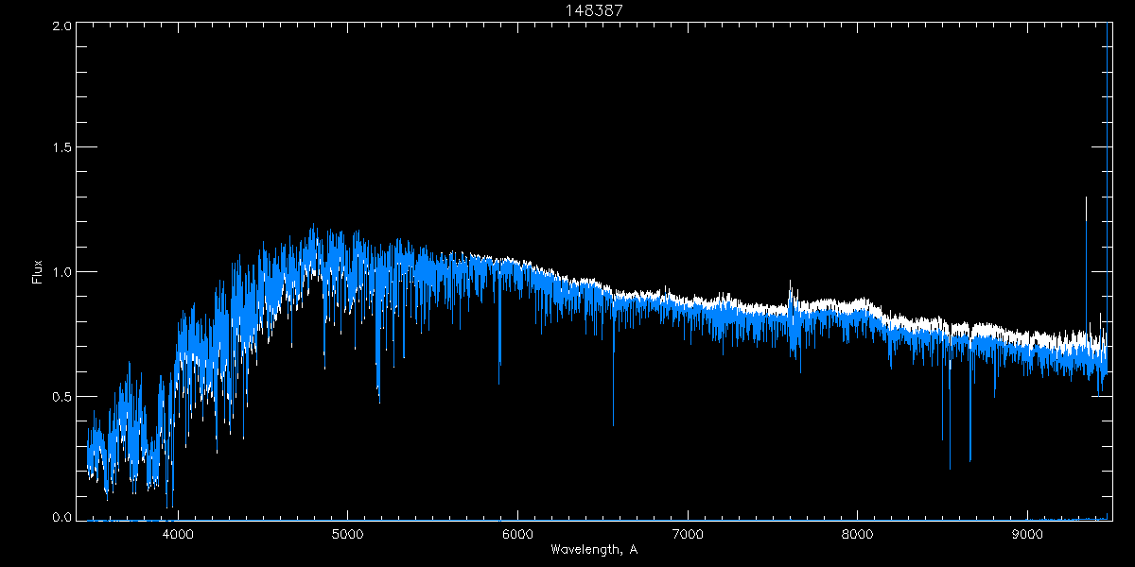1135x567 pixels.
Task: Select the 8000 wavelength tick label
Action: pos(858,533)
